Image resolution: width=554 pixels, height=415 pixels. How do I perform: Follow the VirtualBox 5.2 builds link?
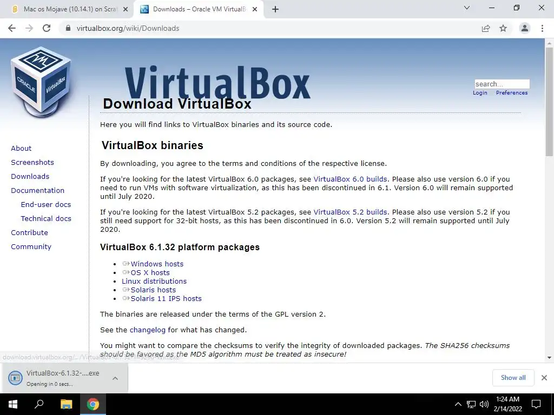coord(350,212)
